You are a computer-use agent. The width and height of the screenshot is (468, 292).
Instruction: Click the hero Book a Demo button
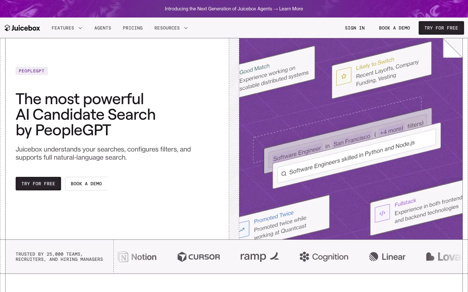[86, 184]
